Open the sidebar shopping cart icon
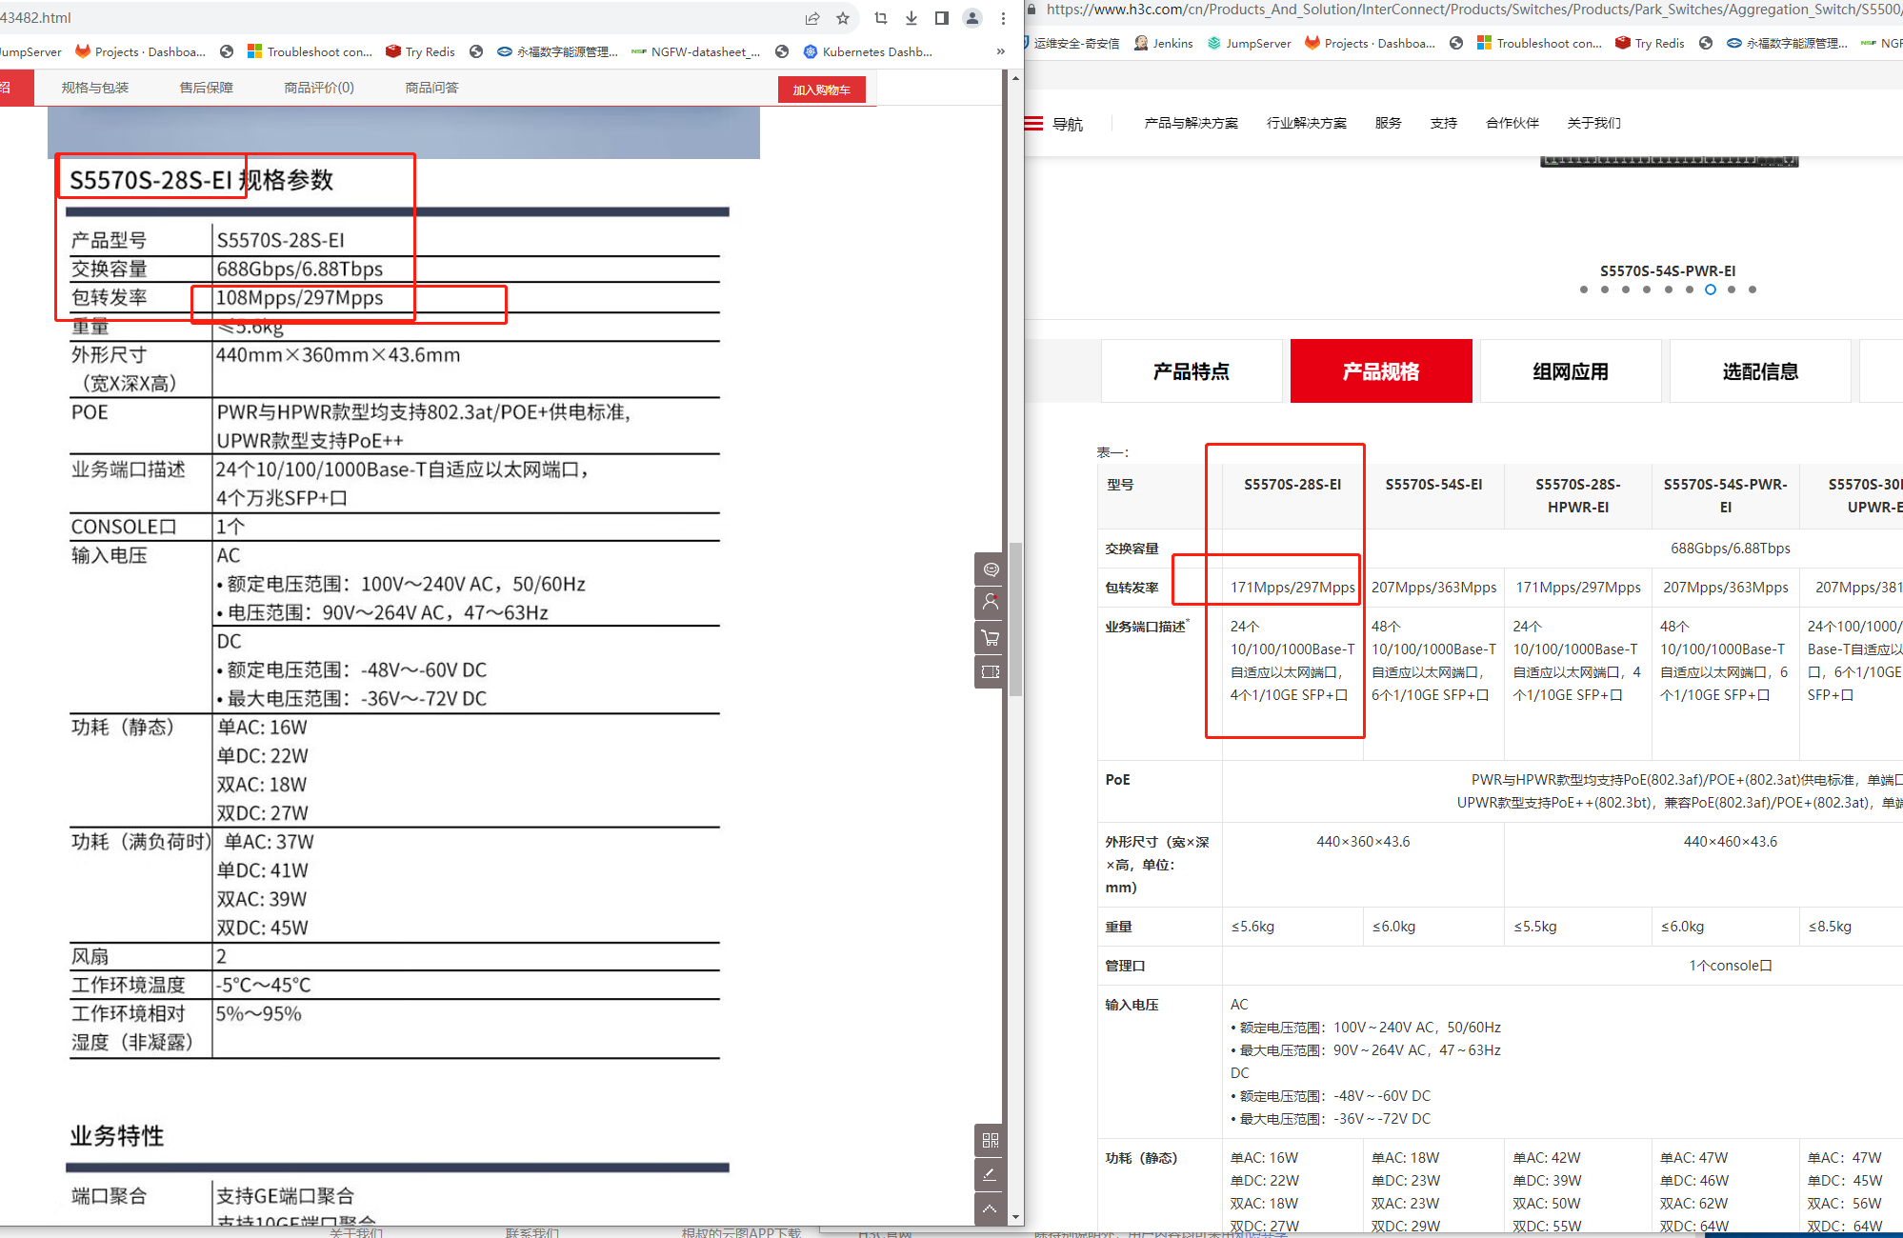This screenshot has height=1238, width=1903. [x=991, y=638]
